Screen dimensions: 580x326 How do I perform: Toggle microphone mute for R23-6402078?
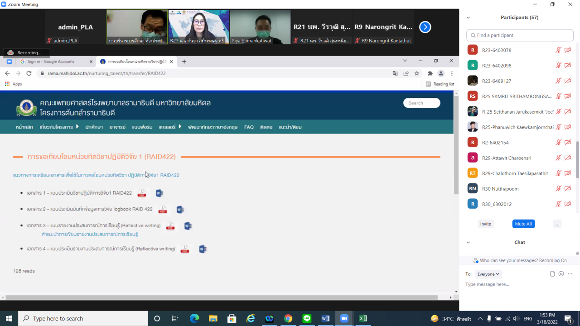pos(559,50)
